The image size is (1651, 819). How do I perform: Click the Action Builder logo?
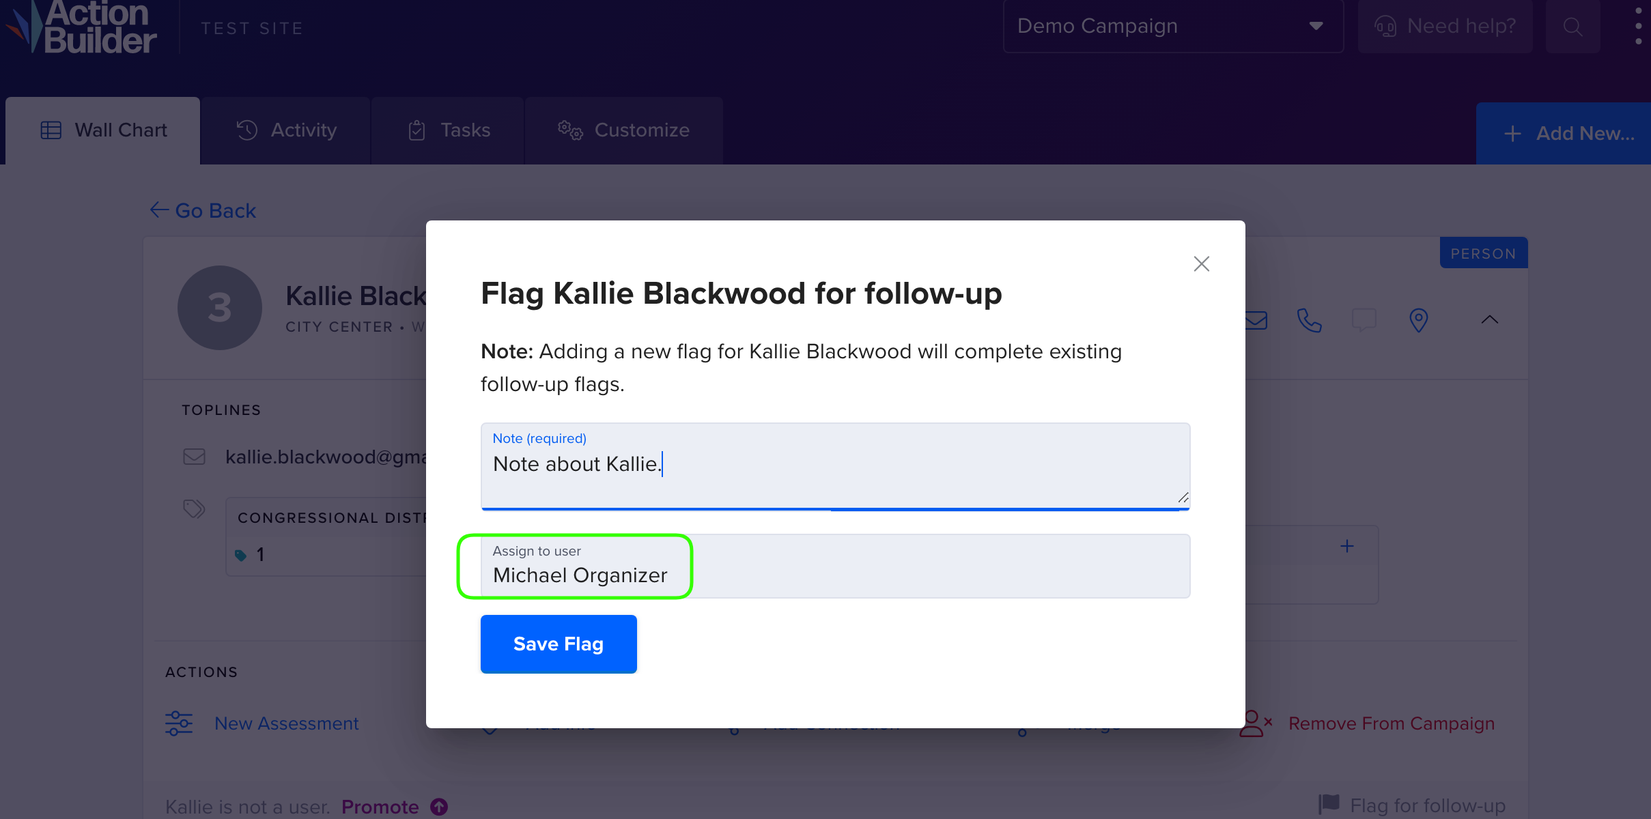[x=82, y=27]
